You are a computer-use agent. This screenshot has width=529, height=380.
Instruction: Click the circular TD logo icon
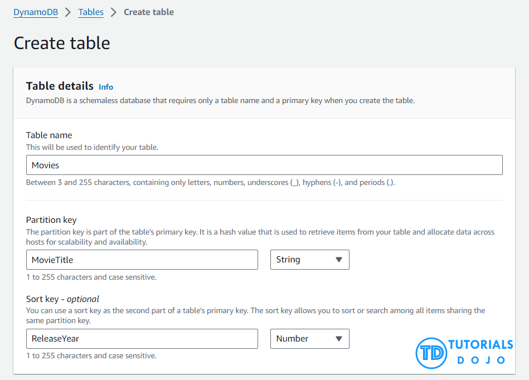point(431,353)
